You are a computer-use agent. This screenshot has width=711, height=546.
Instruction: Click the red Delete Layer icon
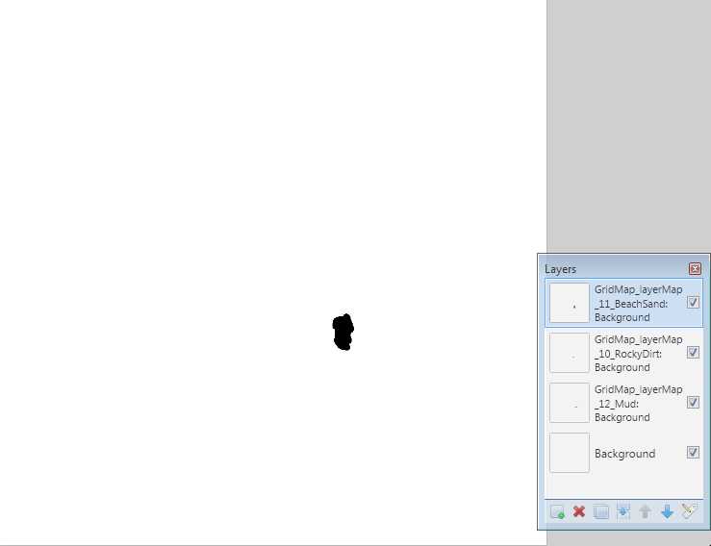pyautogui.click(x=579, y=512)
